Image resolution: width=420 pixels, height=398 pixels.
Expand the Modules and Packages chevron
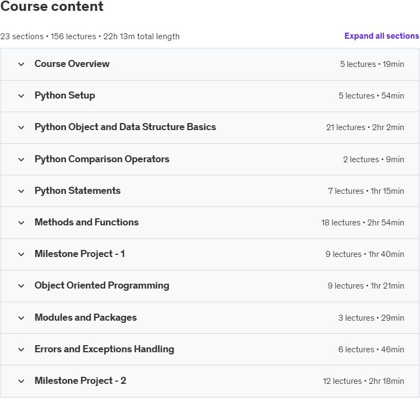tap(21, 318)
